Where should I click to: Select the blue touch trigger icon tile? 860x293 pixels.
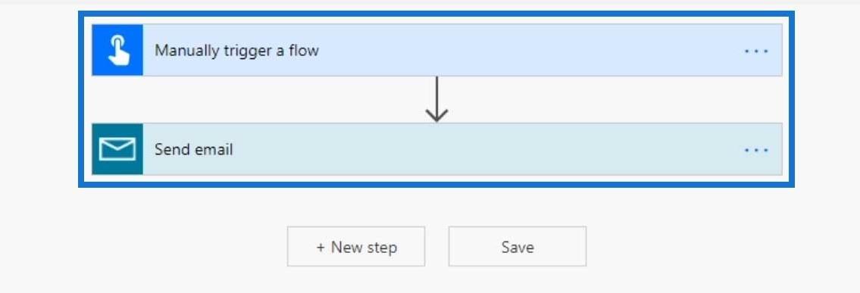tap(117, 51)
